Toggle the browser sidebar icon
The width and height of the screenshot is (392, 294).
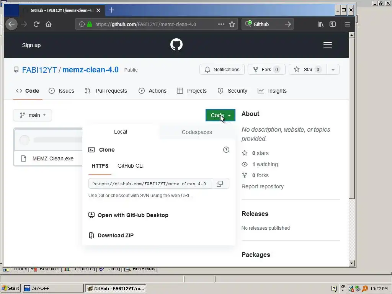pos(333,24)
